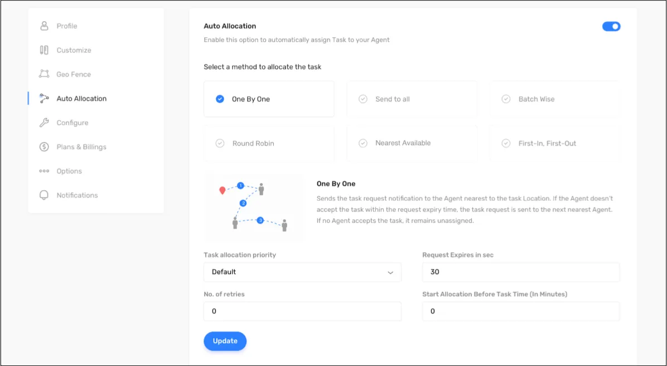Image resolution: width=667 pixels, height=366 pixels.
Task: Click the Notifications bell icon
Action: point(44,195)
